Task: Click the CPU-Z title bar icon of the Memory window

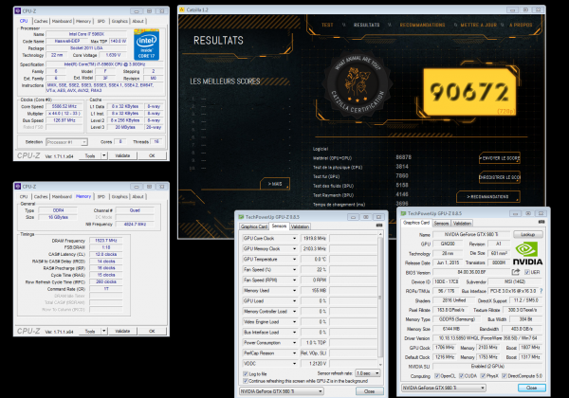Action: point(18,187)
